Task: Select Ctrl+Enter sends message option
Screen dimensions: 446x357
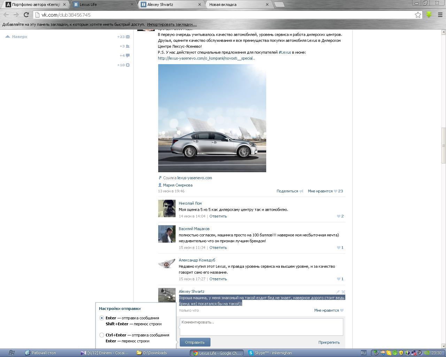Action: coord(102,335)
